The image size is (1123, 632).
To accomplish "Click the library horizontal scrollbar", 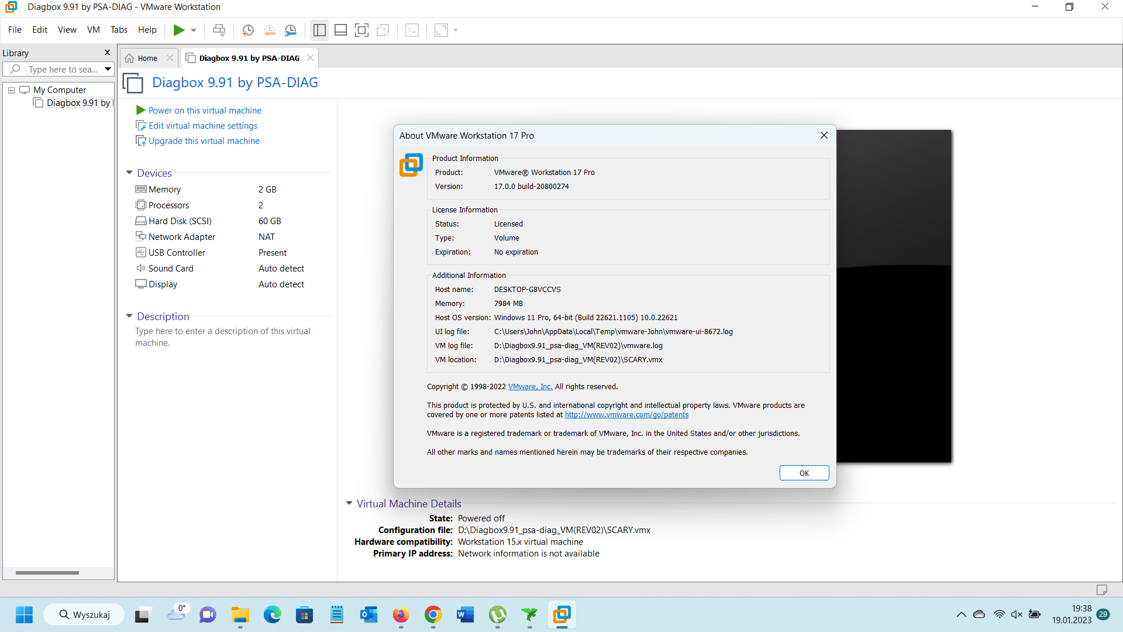I will [x=47, y=573].
